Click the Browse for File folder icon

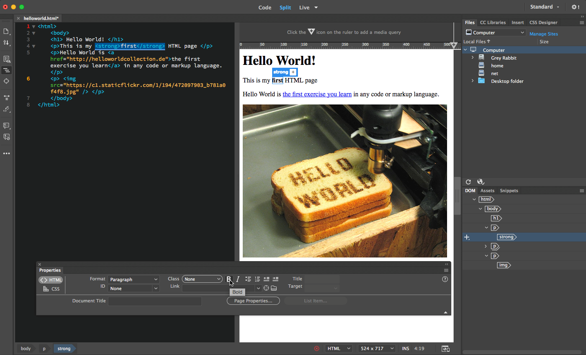(x=274, y=288)
